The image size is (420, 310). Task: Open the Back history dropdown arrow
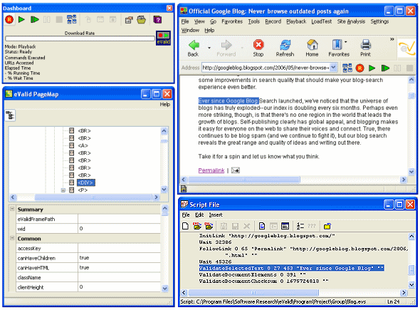click(209, 48)
